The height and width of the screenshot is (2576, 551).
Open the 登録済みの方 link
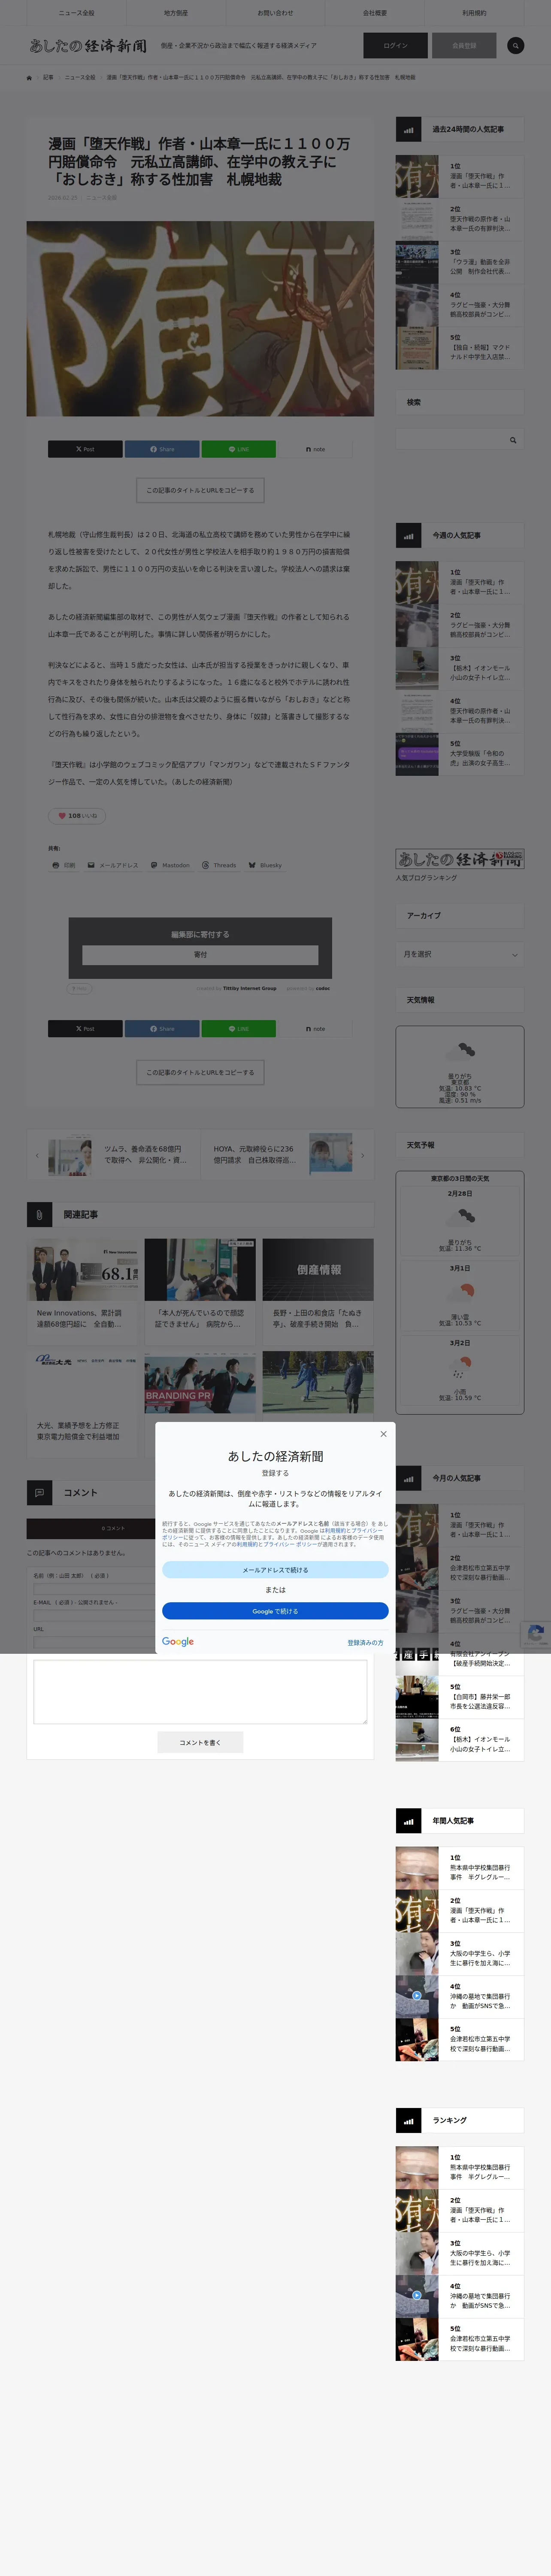(x=365, y=1642)
